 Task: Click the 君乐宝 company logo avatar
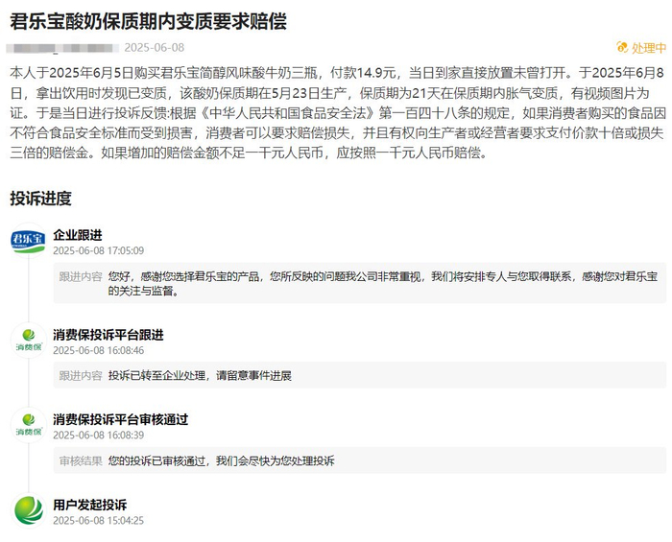tap(28, 241)
